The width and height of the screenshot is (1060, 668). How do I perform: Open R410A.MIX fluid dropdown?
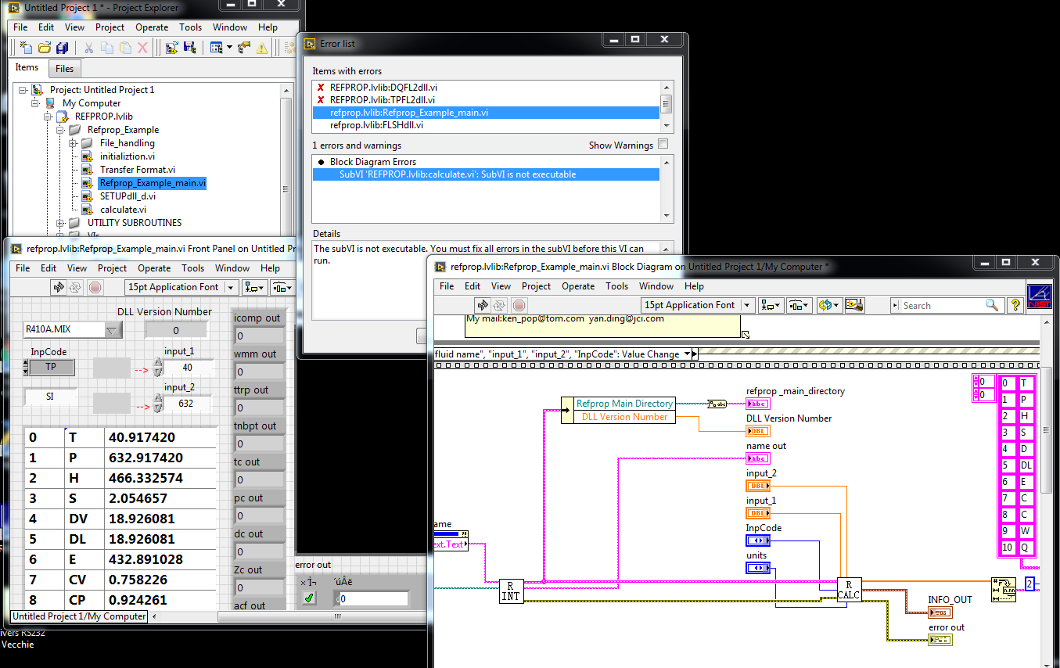point(113,330)
